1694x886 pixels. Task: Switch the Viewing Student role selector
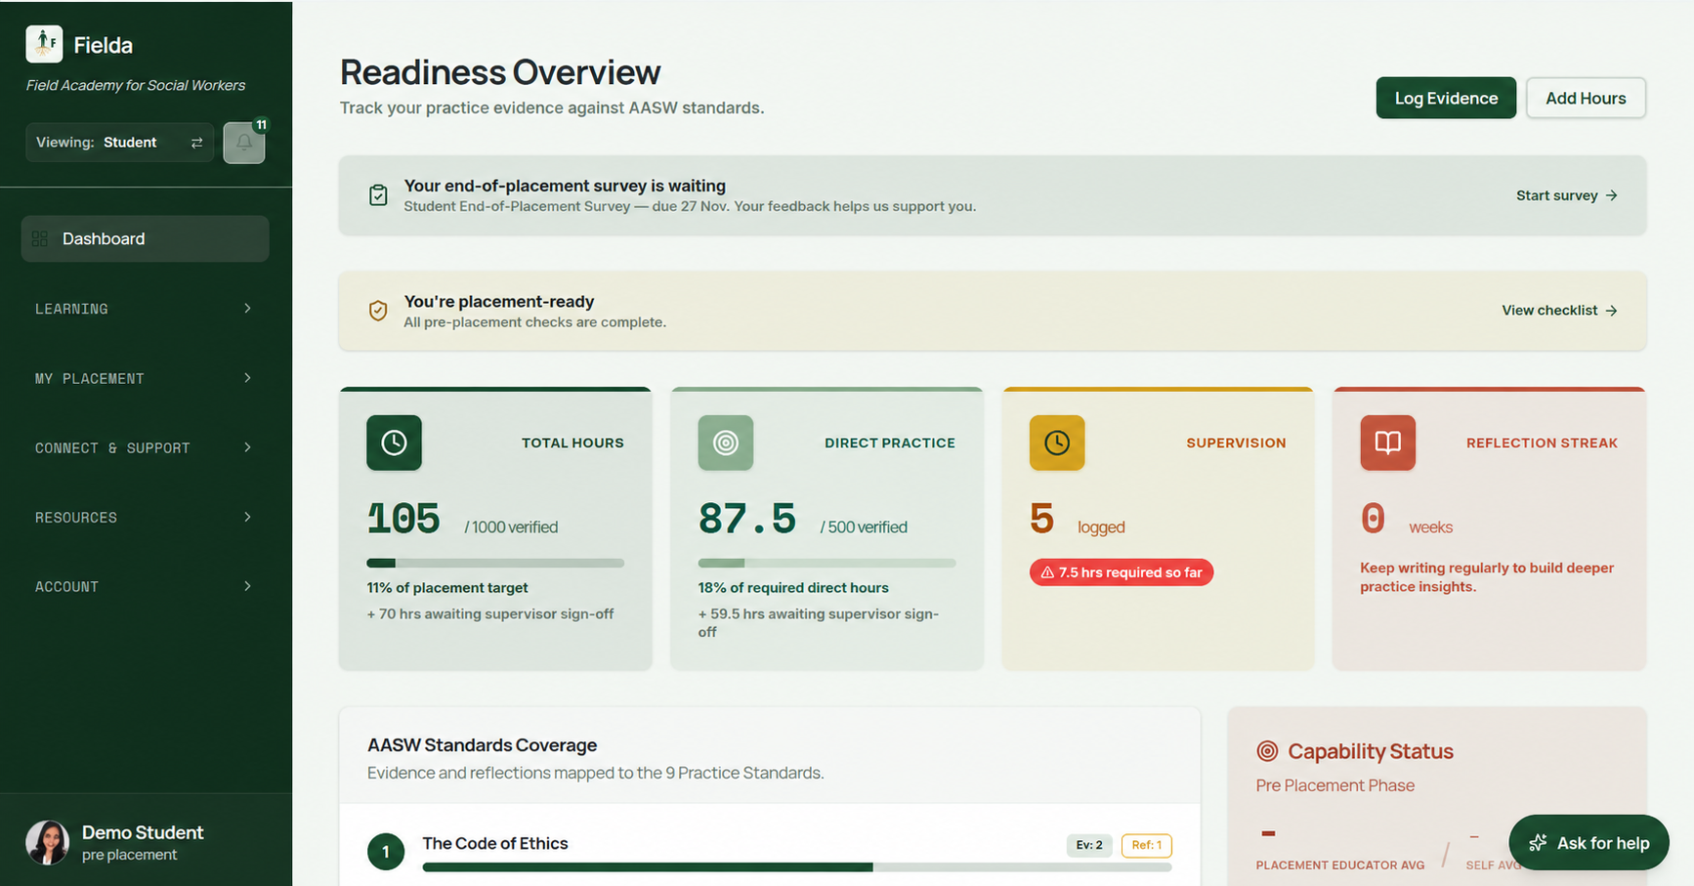point(119,143)
